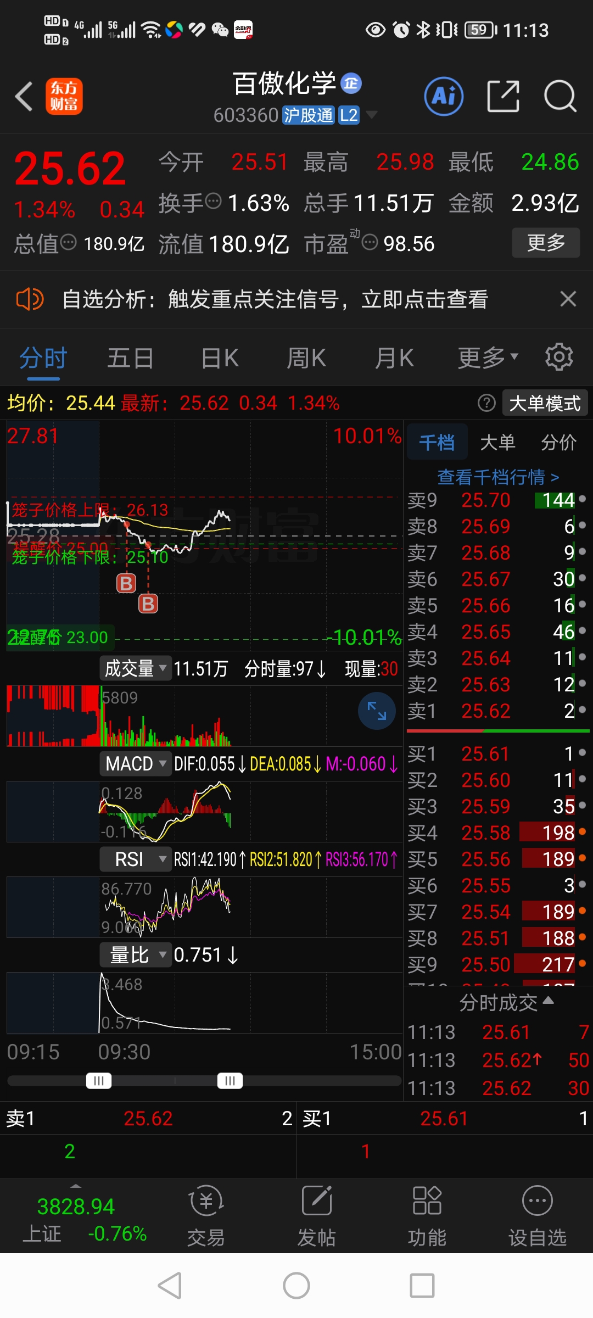
Task: Tap the 沪股通 badge
Action: [x=309, y=115]
